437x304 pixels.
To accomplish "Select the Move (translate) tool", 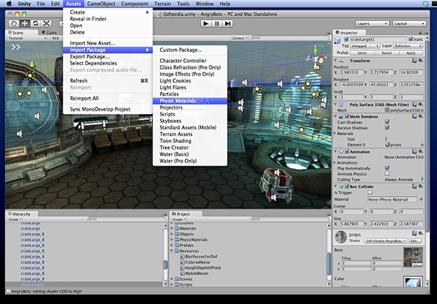I will click(24, 24).
